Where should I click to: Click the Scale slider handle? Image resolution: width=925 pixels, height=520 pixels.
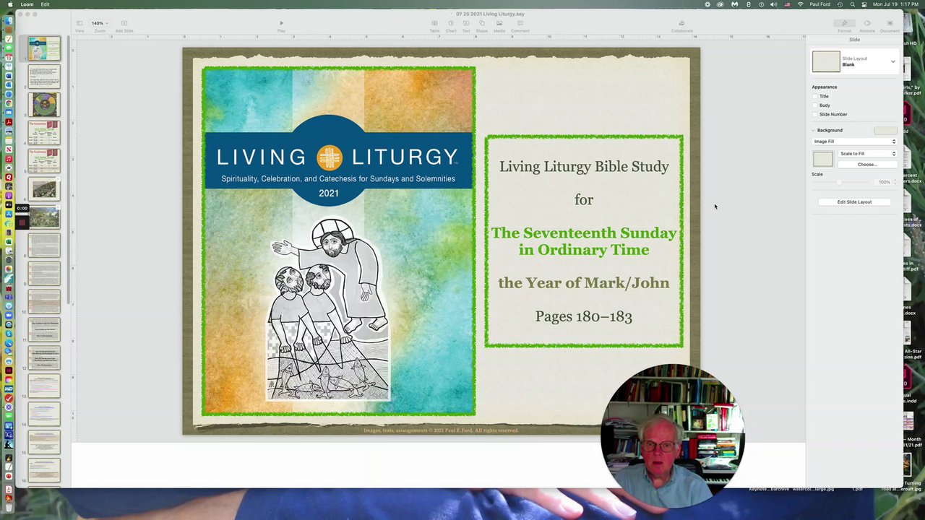click(838, 182)
